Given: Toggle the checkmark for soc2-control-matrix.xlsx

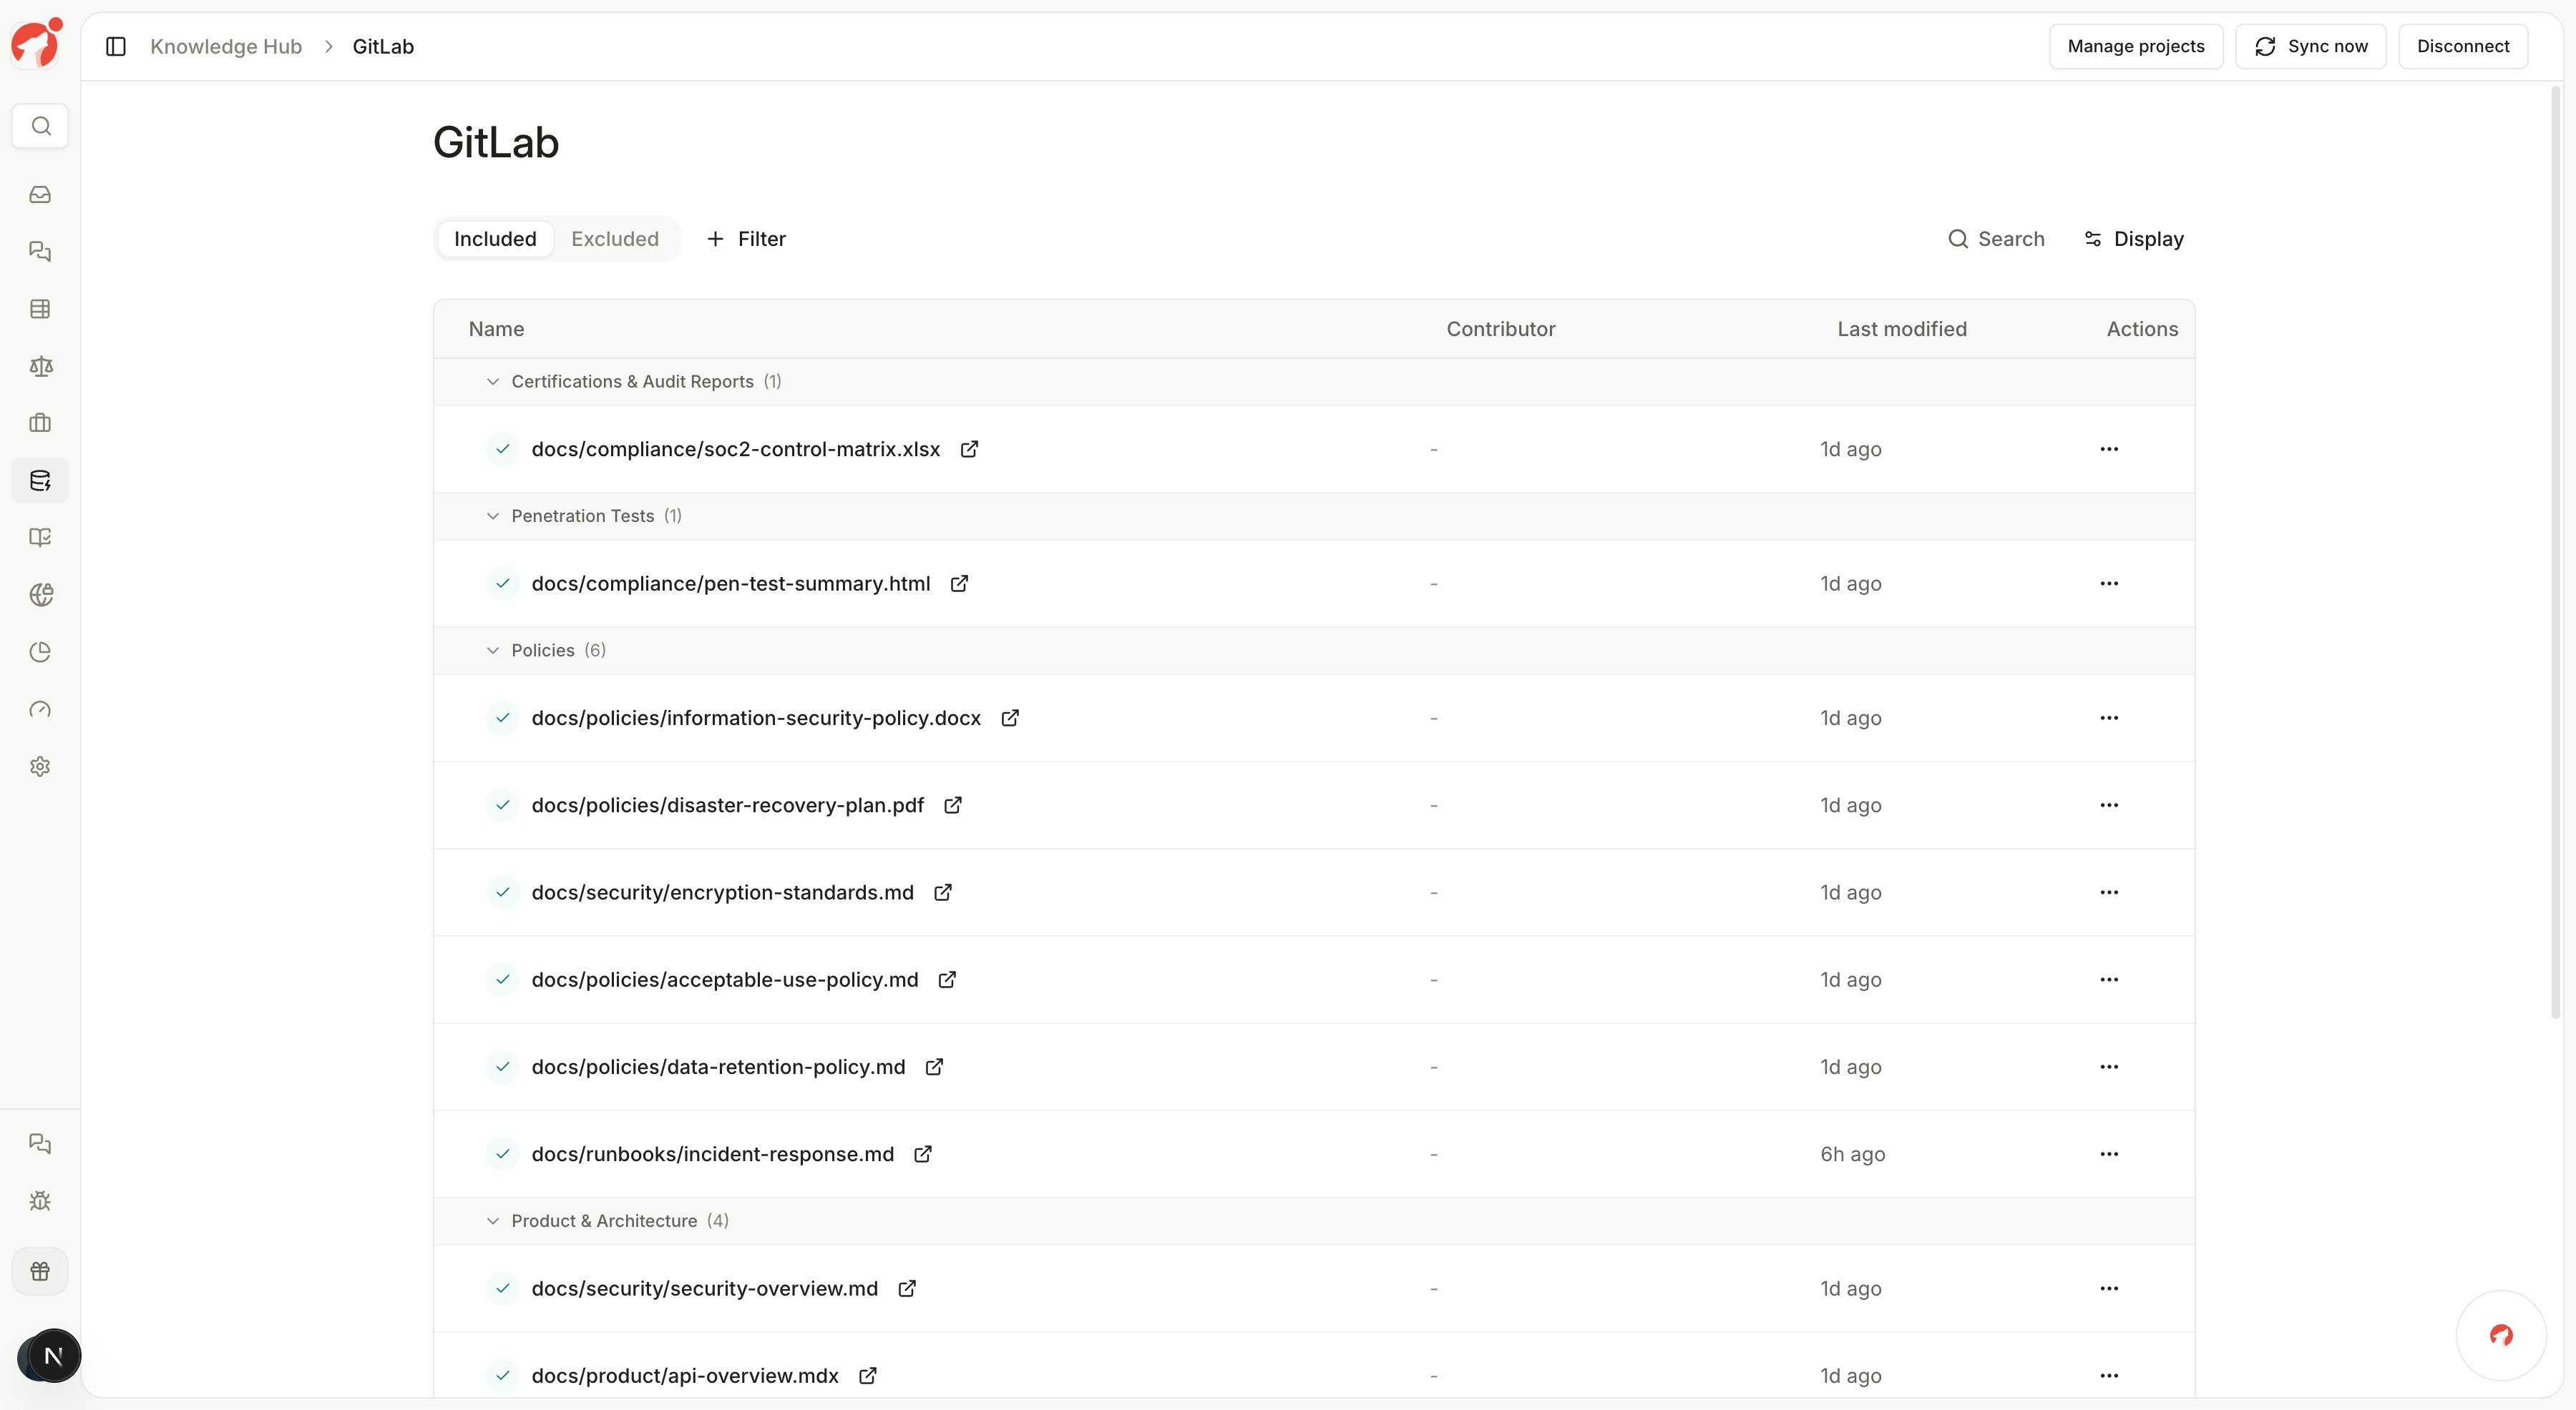Looking at the screenshot, I should point(503,449).
